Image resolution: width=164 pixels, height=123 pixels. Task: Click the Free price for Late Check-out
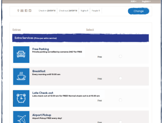pyautogui.click(x=100, y=100)
